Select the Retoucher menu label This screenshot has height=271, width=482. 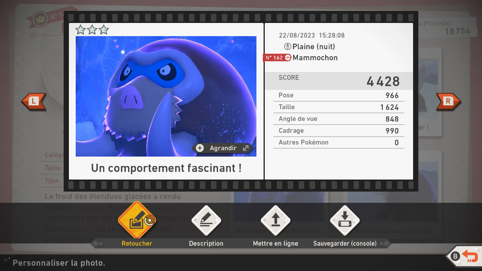click(137, 244)
